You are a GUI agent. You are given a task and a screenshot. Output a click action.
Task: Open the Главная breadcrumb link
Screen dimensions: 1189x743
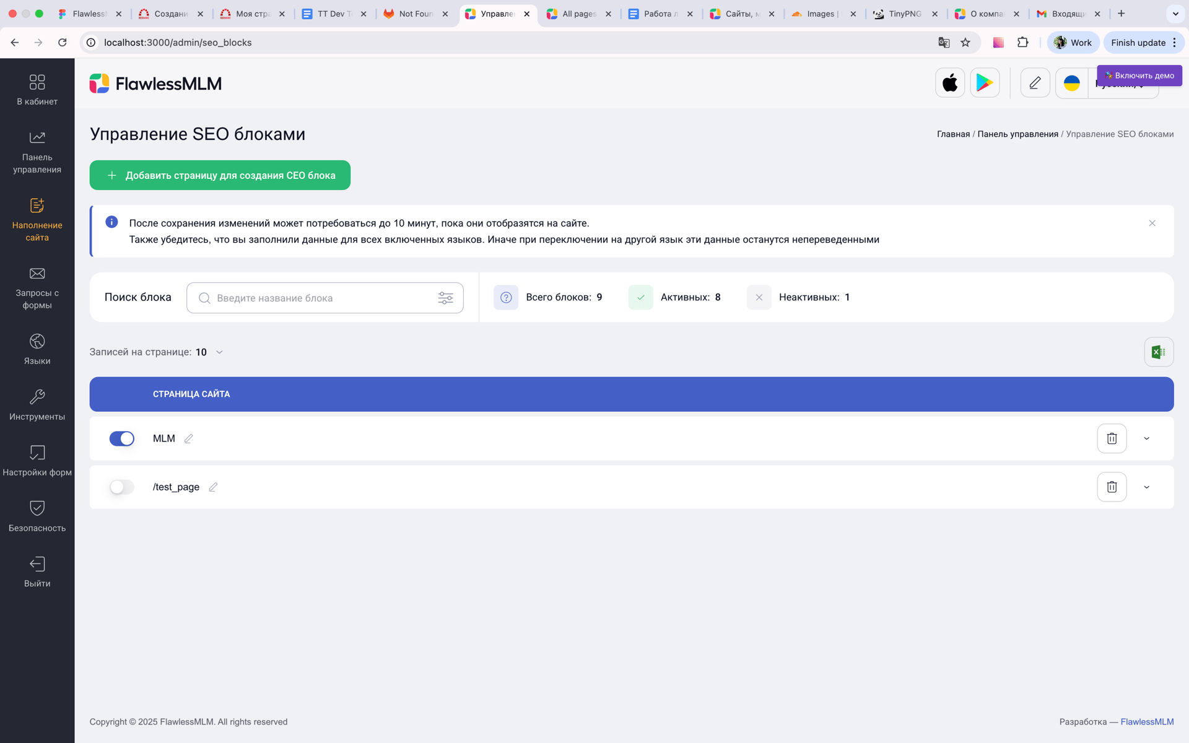pyautogui.click(x=952, y=134)
